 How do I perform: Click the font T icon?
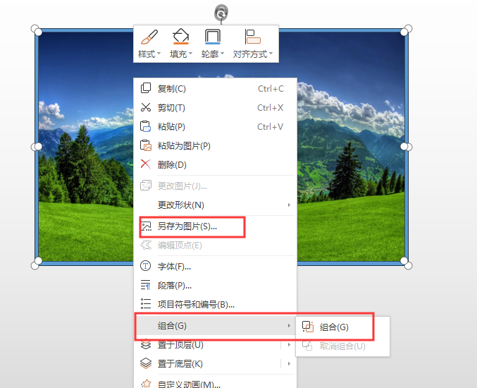[x=146, y=266]
